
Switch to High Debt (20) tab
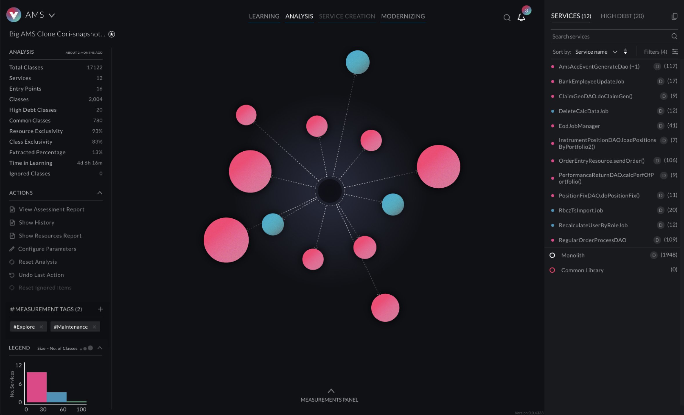point(622,16)
